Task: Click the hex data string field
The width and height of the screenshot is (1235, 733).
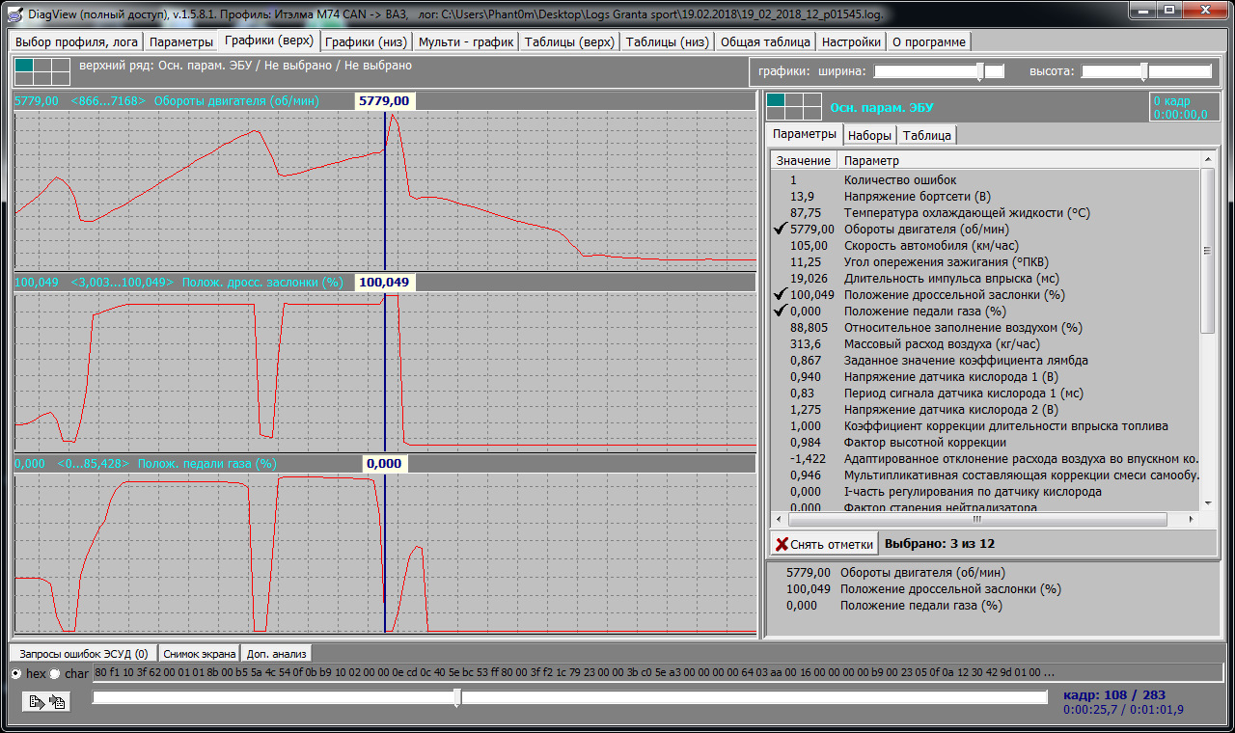Action: coord(657,673)
